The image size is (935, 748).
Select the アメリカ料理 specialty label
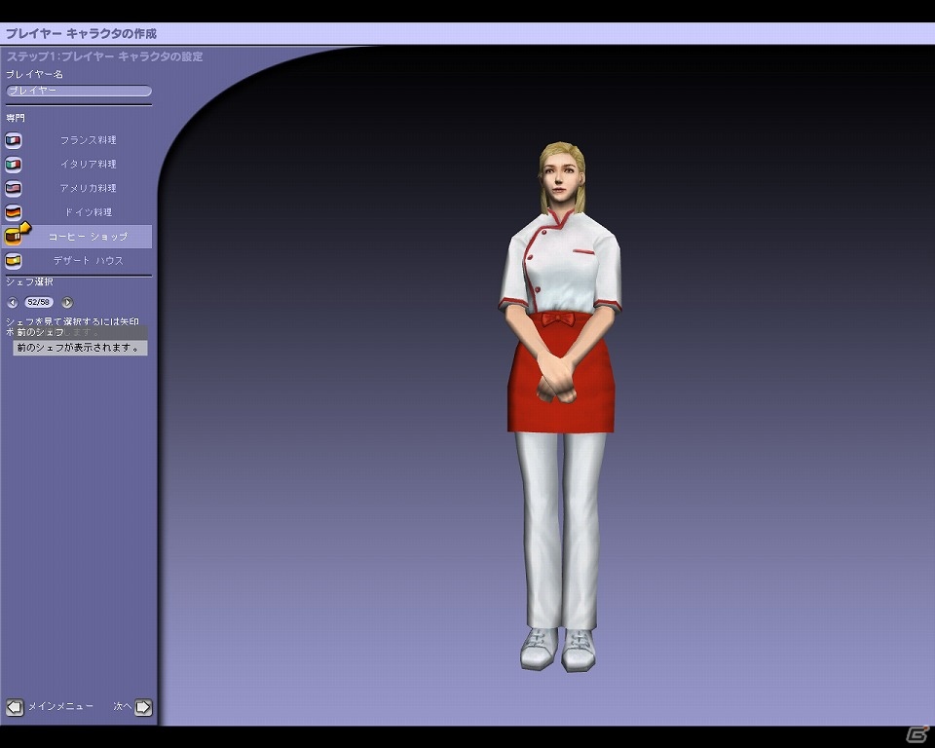point(89,189)
